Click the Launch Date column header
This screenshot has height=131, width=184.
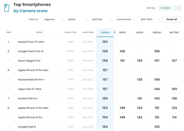tap(88, 32)
